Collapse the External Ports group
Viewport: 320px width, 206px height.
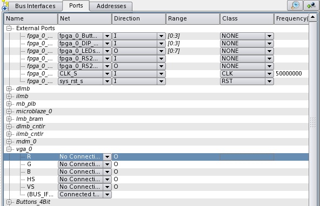[9, 28]
